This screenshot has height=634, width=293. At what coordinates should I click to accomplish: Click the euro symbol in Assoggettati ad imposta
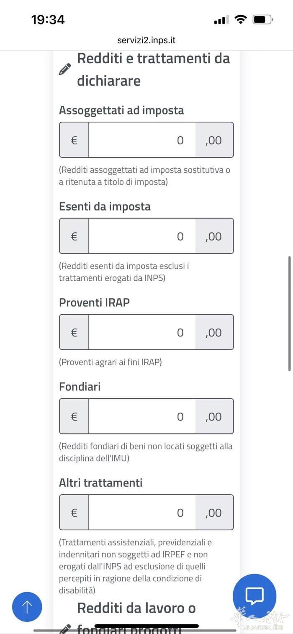click(74, 140)
